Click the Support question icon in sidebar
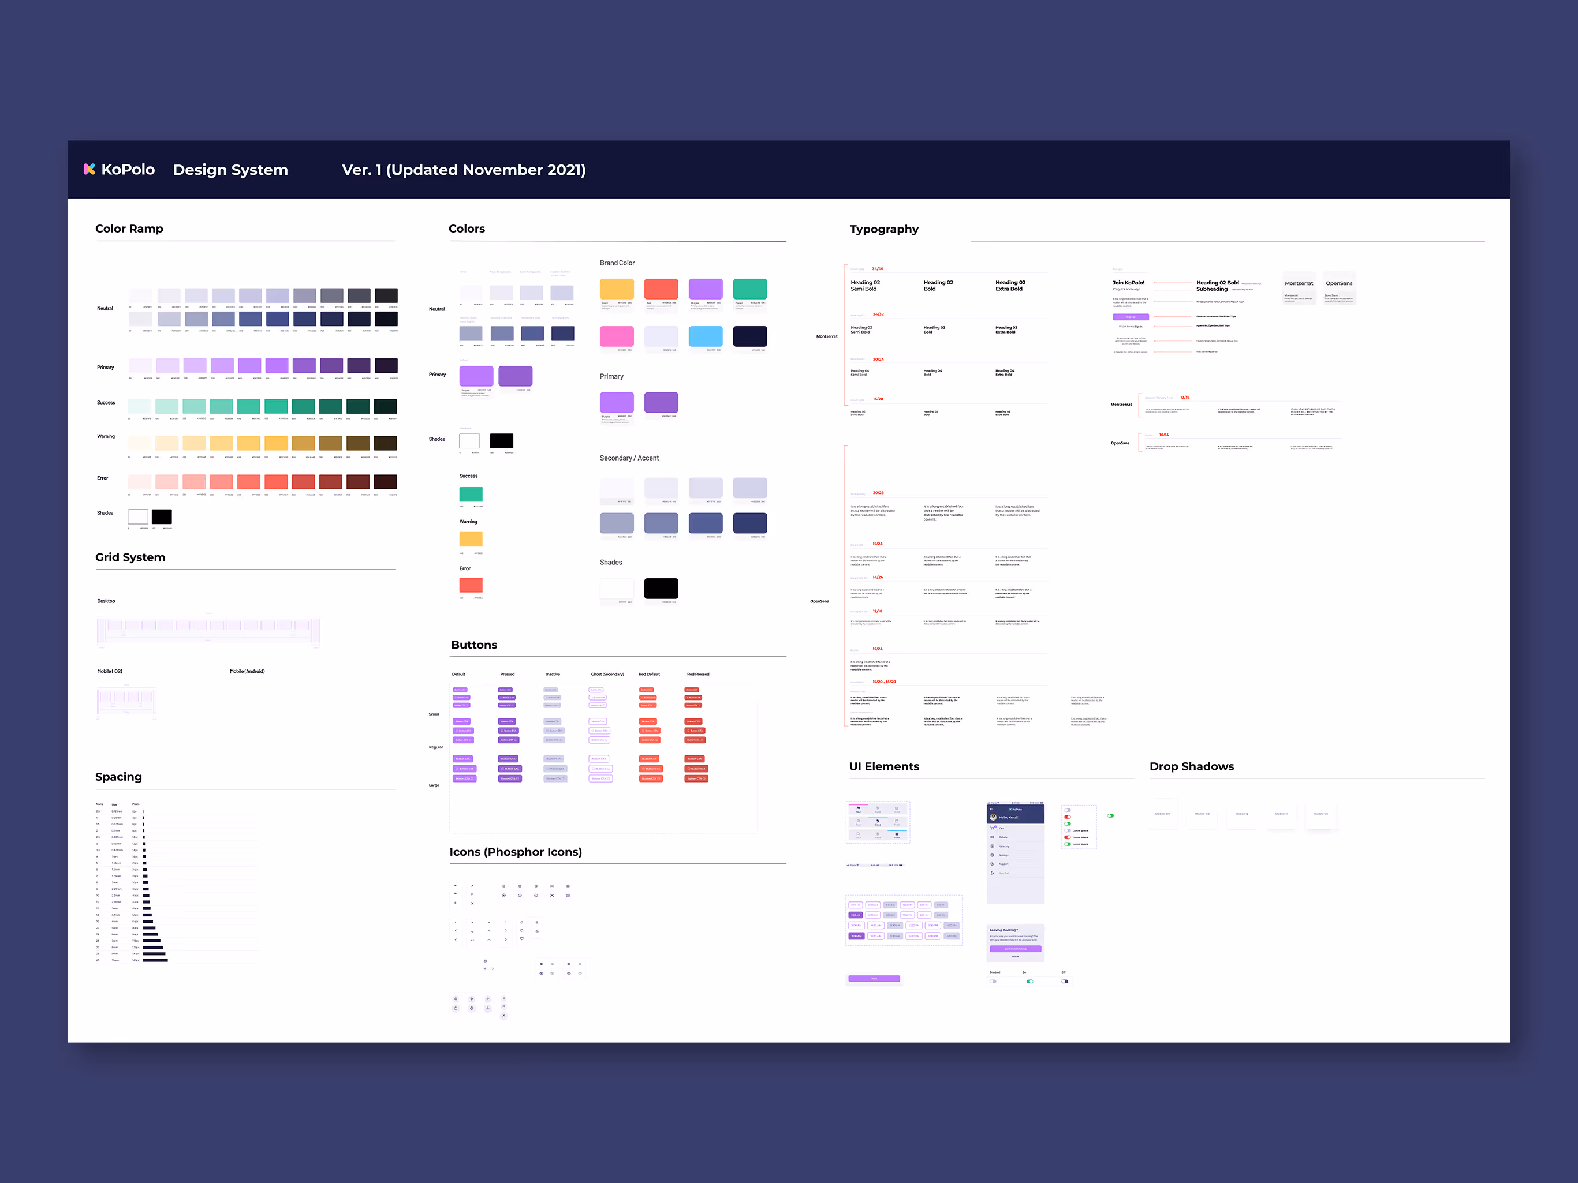Viewport: 1578px width, 1183px height. pos(993,864)
